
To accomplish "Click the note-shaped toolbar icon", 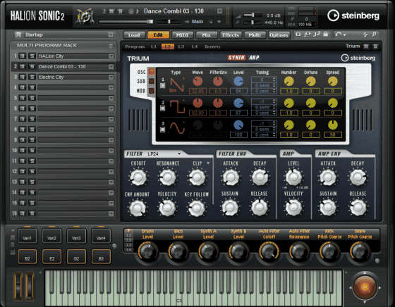I will [317, 34].
